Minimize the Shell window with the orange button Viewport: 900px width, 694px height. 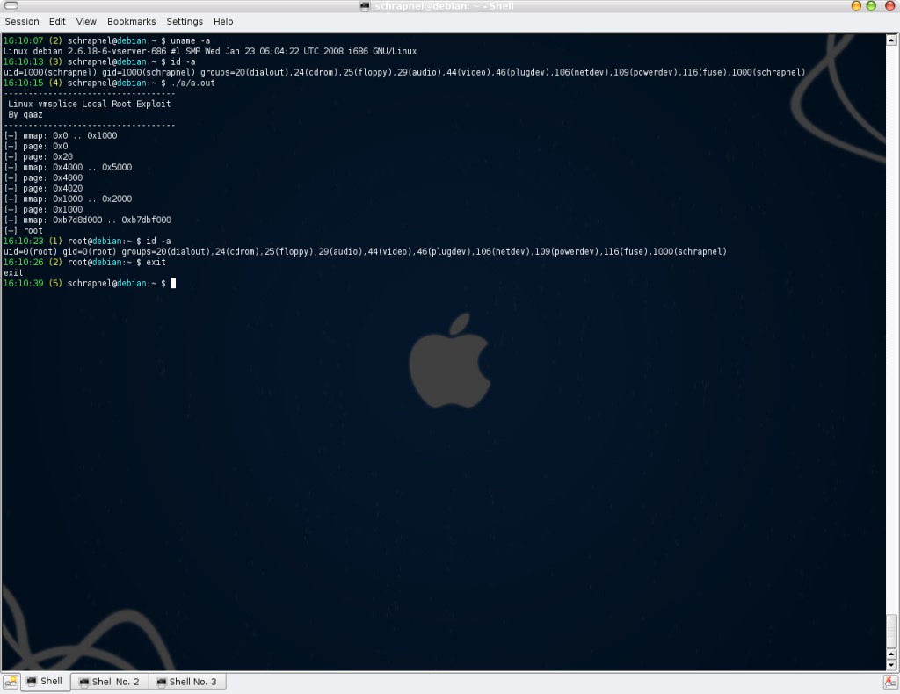point(856,6)
